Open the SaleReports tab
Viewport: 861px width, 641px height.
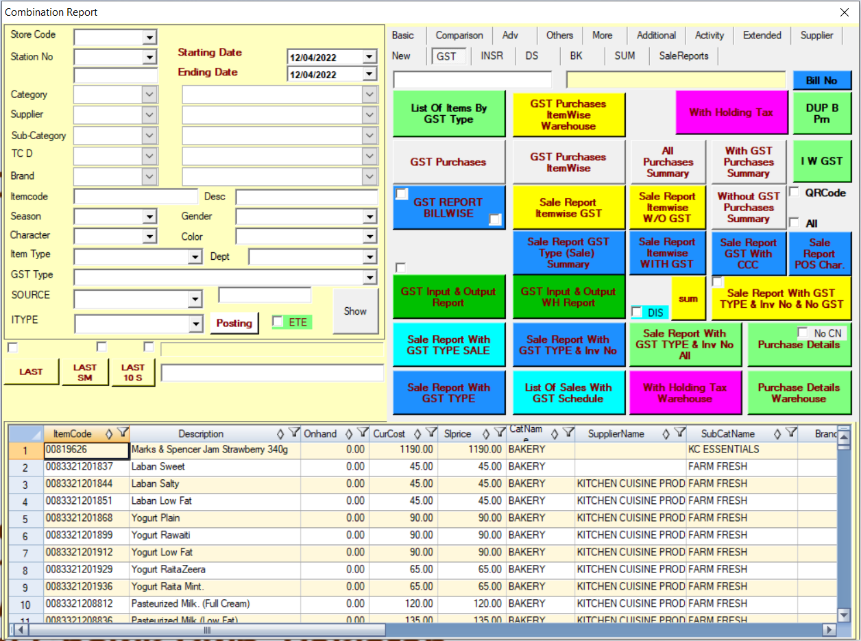coord(683,56)
